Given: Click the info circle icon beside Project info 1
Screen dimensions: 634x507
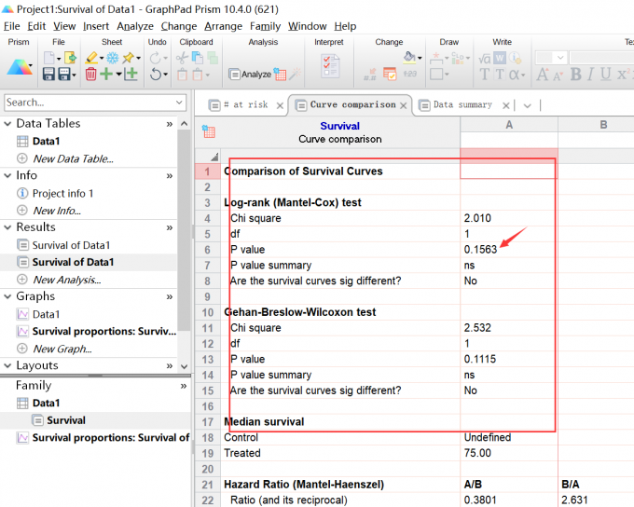Looking at the screenshot, I should pos(22,193).
